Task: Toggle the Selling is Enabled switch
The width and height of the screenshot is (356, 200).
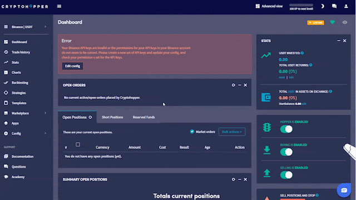Action: (x=286, y=175)
